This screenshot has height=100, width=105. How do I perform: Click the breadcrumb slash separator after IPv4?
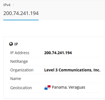click(x=13, y=5)
